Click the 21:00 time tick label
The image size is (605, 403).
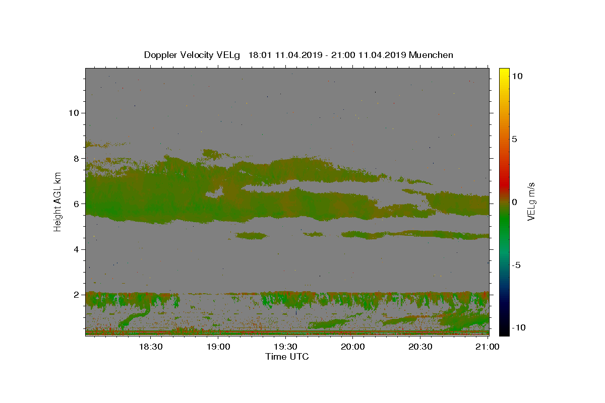tap(488, 347)
